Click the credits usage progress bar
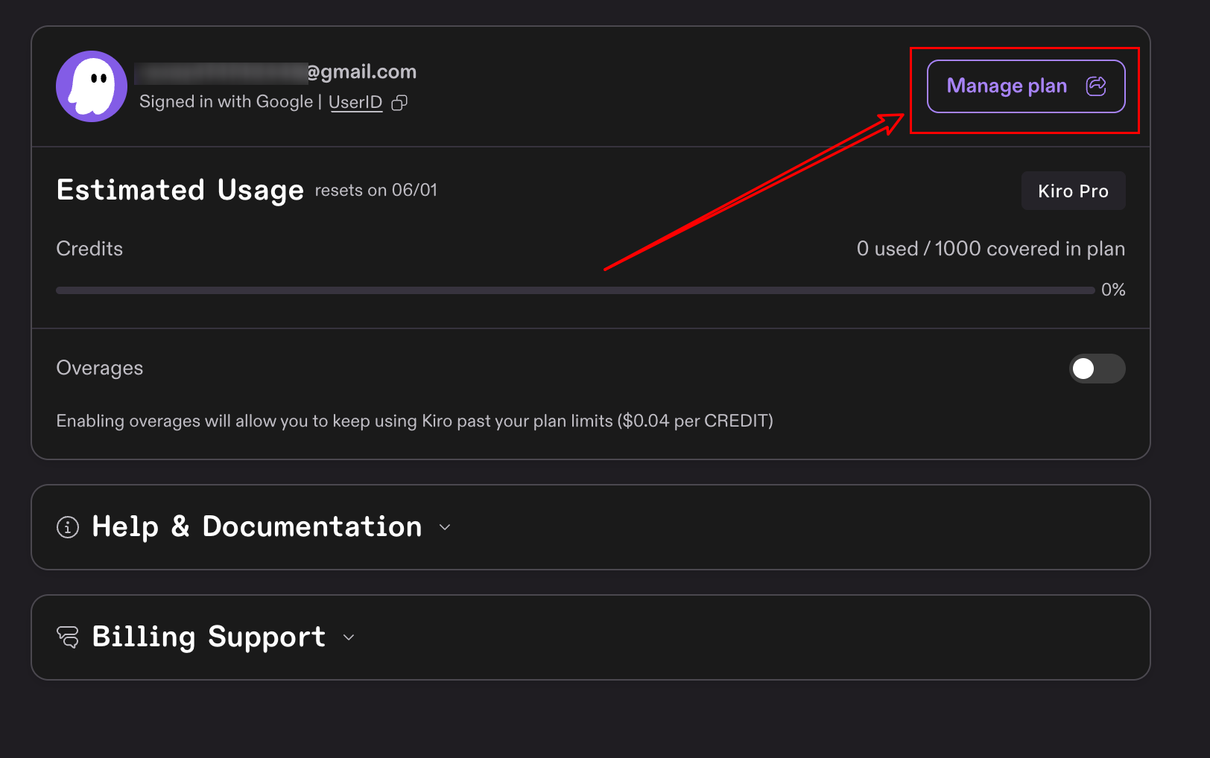1210x758 pixels. 575,290
